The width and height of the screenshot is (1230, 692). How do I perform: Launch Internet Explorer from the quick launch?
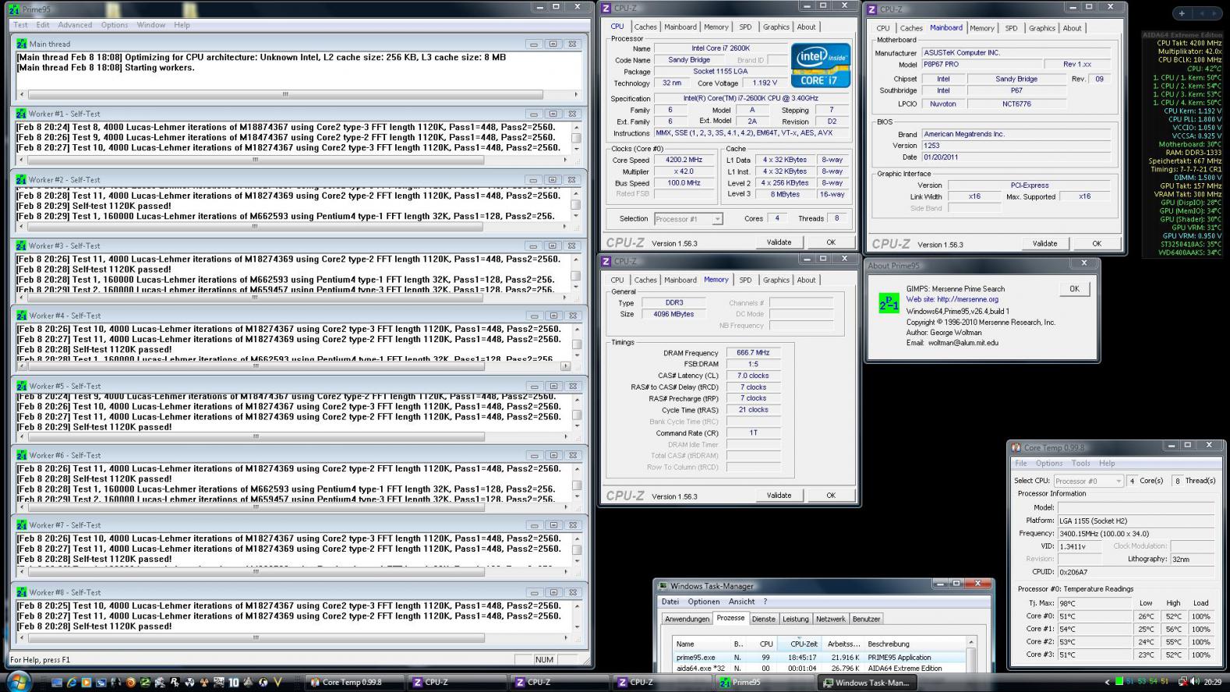[x=72, y=683]
